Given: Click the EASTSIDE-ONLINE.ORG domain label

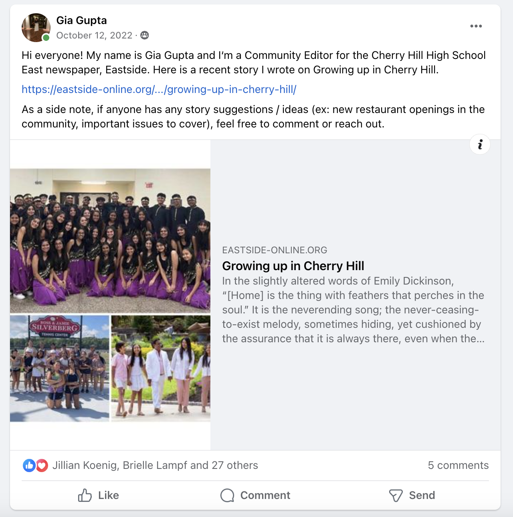Looking at the screenshot, I should point(275,250).
